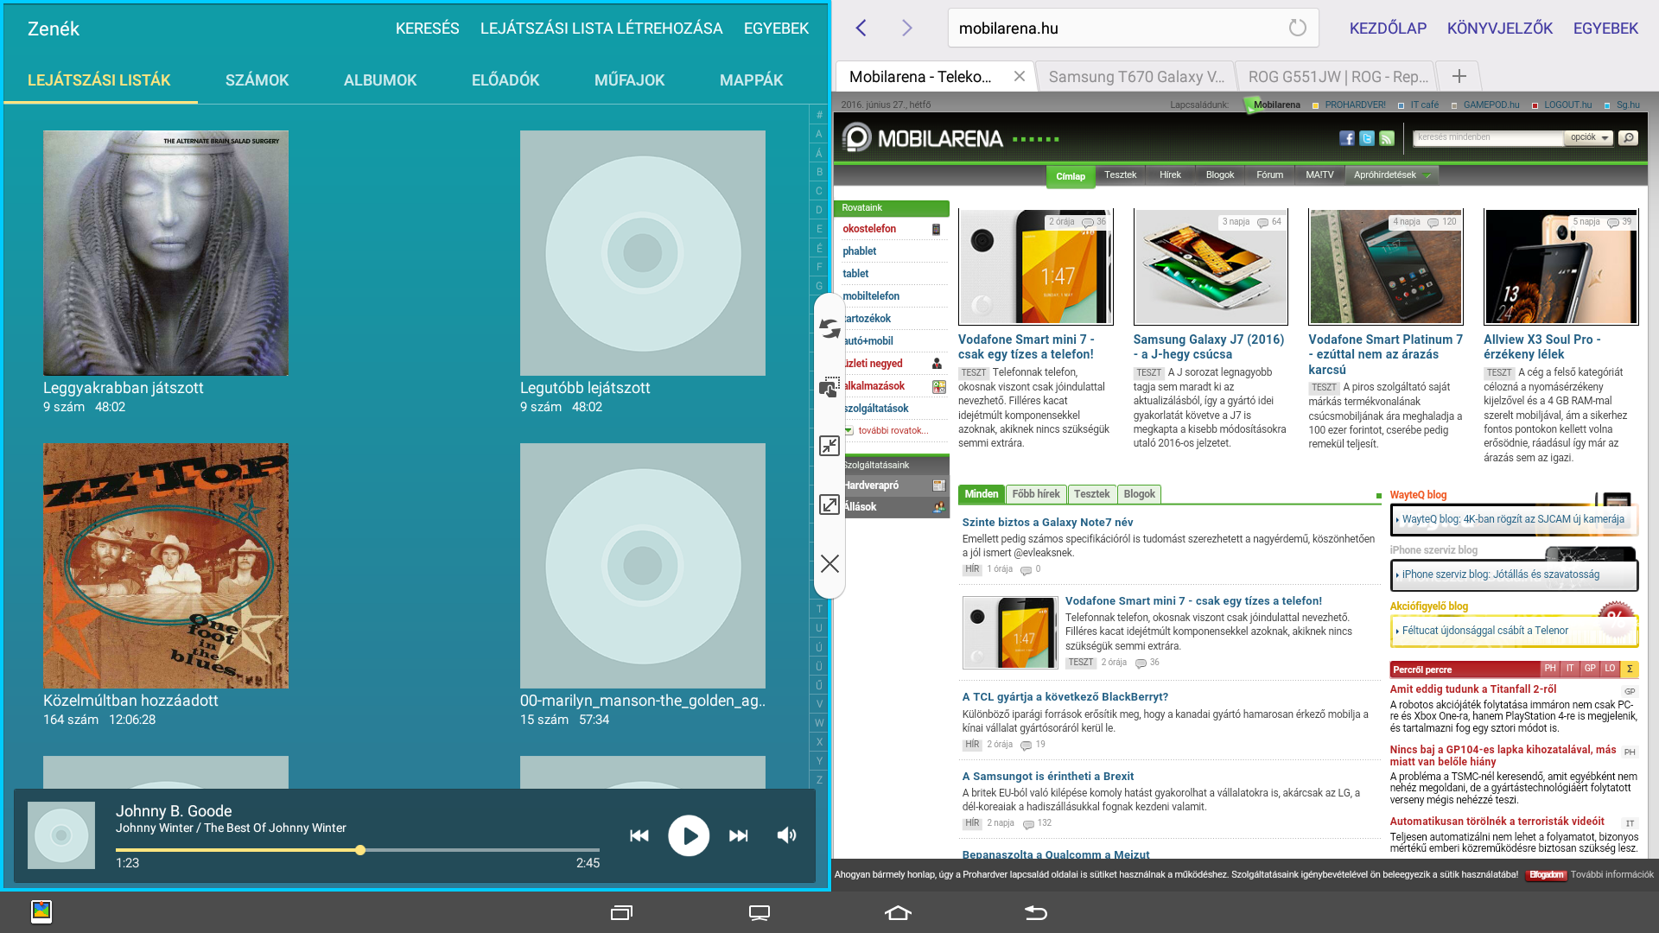Viewport: 1659px width, 933px height.
Task: Open okostelefon category link
Action: click(x=869, y=229)
